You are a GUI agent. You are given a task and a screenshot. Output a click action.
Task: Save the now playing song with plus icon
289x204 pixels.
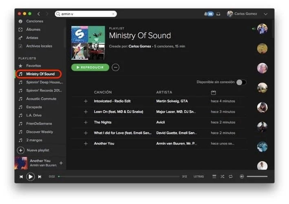point(61,163)
